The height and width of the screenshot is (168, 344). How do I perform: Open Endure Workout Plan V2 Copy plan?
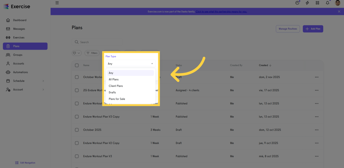point(101,143)
